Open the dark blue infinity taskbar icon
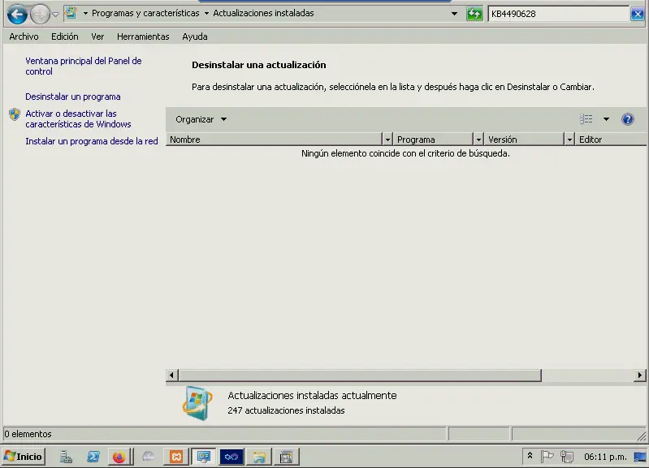Viewport: 649px width, 468px height. pyautogui.click(x=231, y=457)
